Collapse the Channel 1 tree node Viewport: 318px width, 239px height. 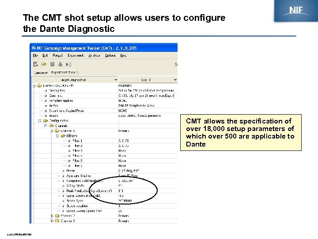point(52,131)
